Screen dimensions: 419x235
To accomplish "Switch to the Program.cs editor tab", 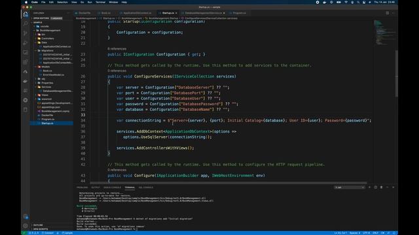I will coord(239,13).
